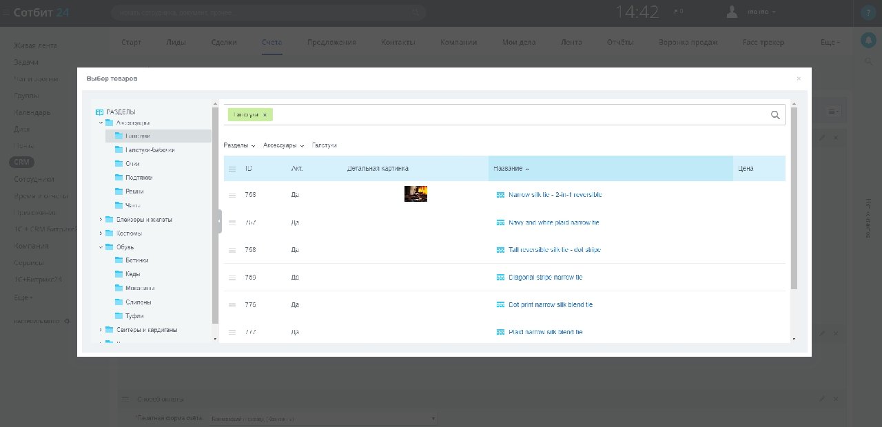Select product Diagonal stripe narrow tie
This screenshot has height=427, width=882.
(x=546, y=278)
